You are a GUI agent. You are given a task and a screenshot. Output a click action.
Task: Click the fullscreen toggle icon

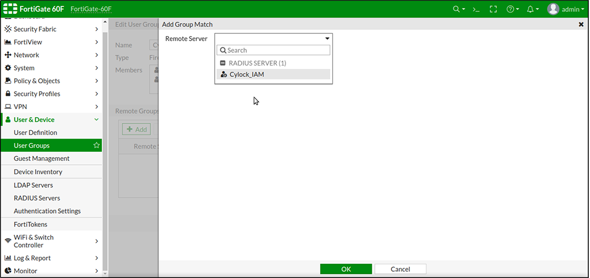(493, 9)
